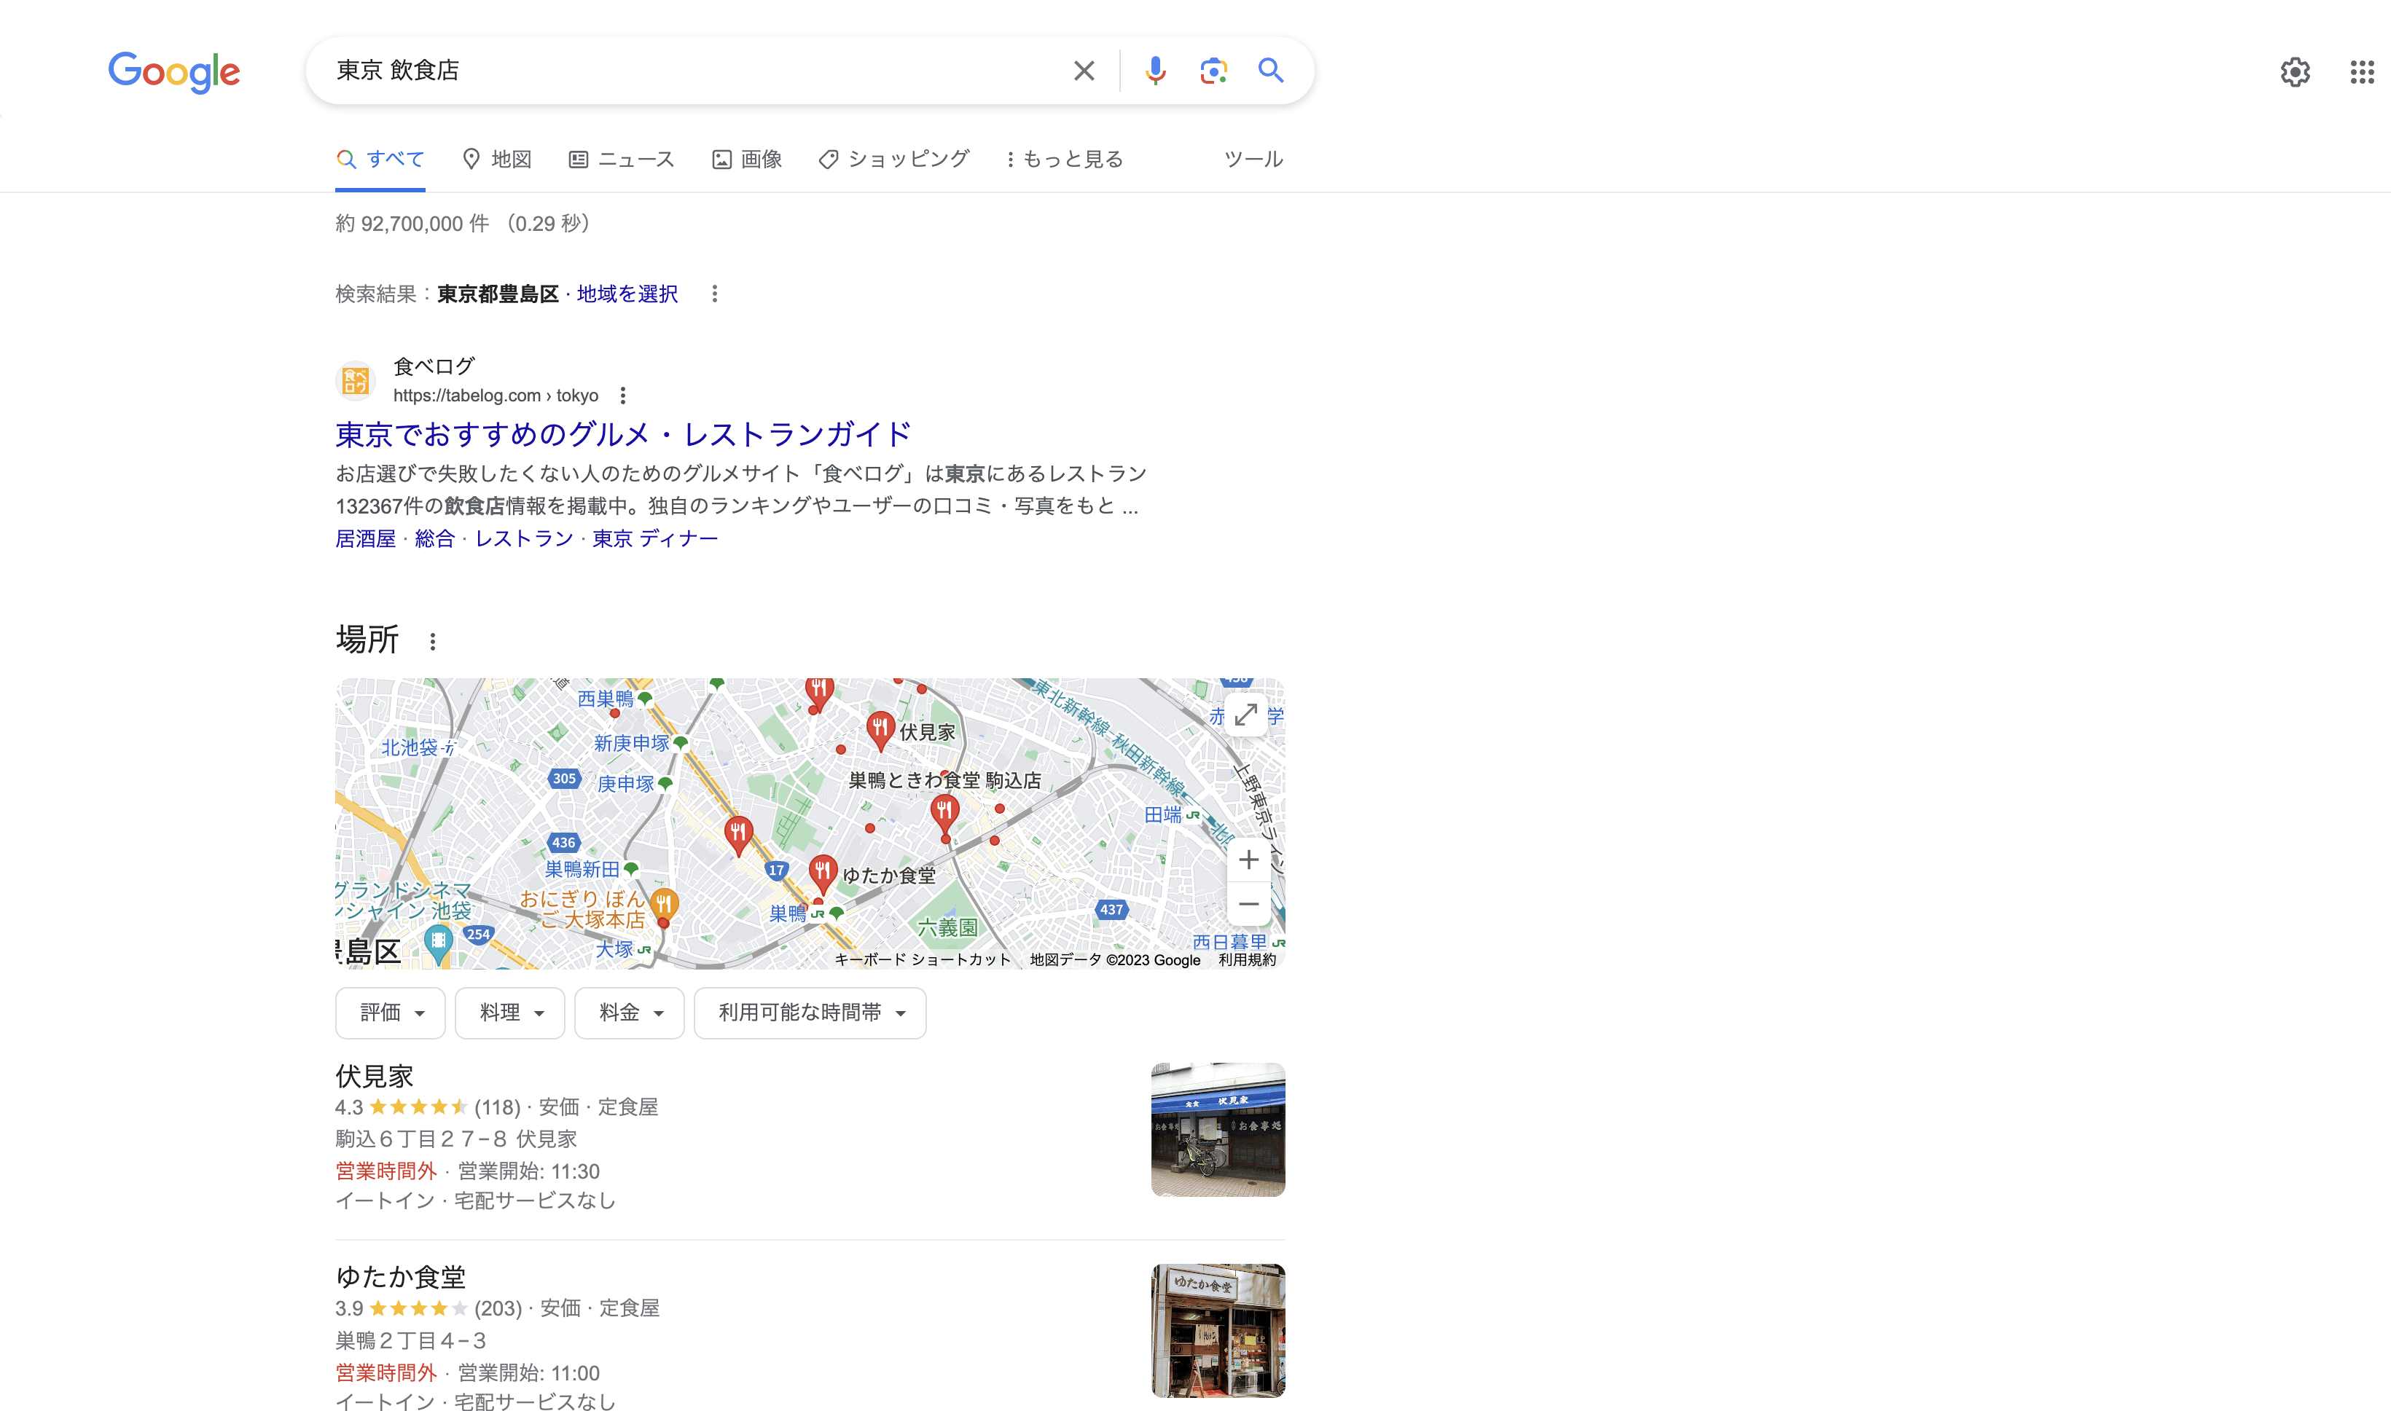Open the ツール options
This screenshot has width=2391, height=1411.
[1253, 159]
